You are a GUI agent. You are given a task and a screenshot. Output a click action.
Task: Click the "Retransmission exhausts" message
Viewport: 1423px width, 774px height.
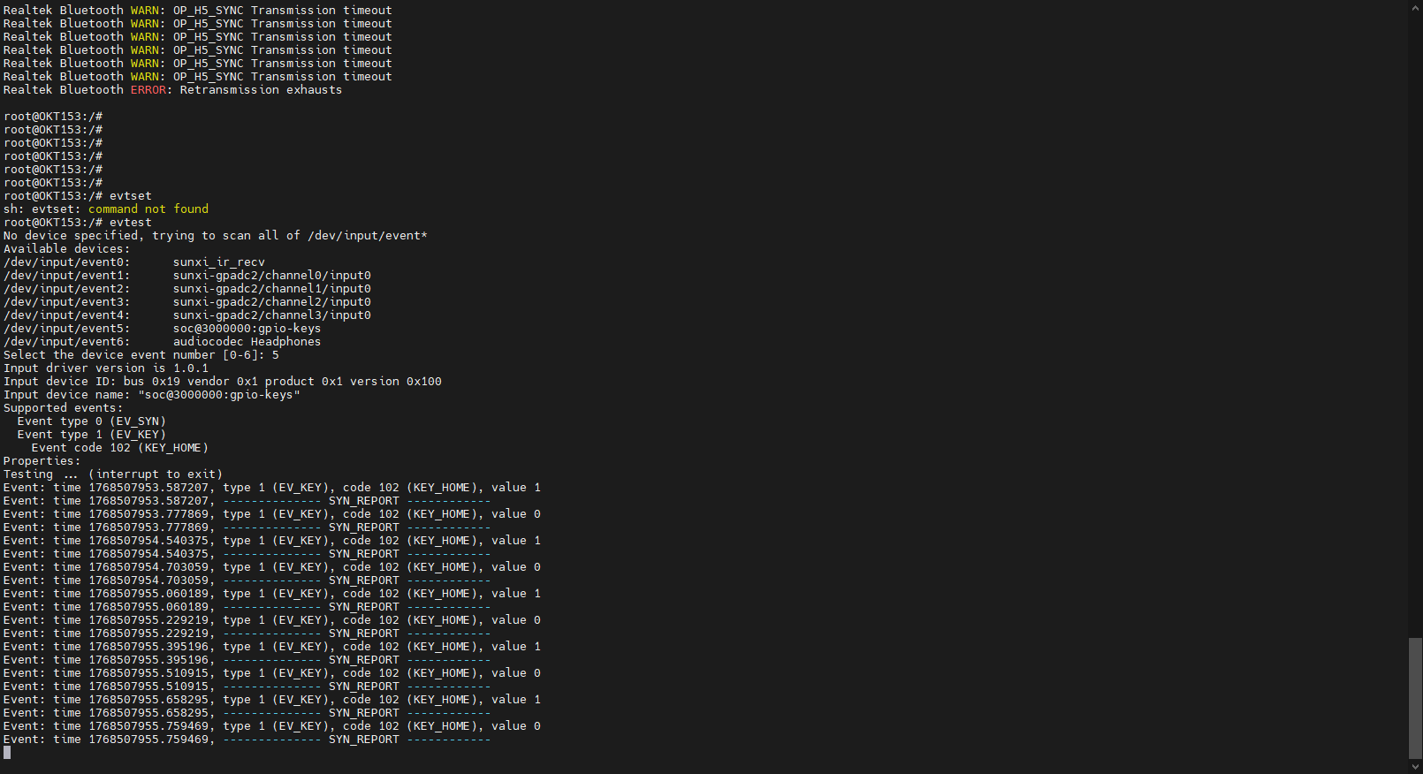coord(261,90)
